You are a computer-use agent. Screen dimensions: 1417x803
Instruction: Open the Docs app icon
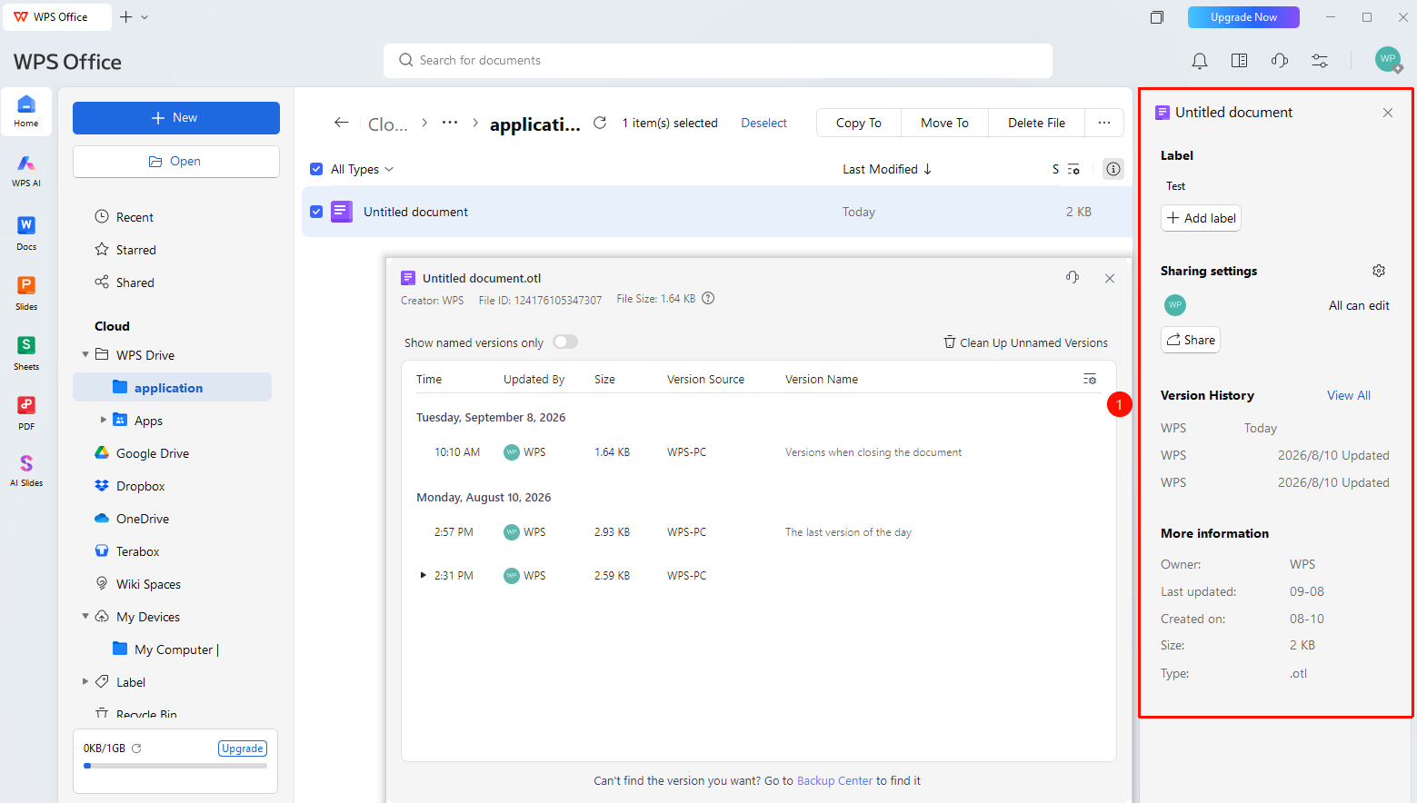coord(26,233)
